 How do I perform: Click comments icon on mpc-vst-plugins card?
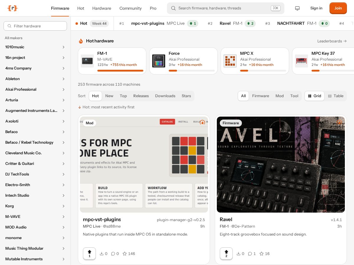[x=113, y=254]
